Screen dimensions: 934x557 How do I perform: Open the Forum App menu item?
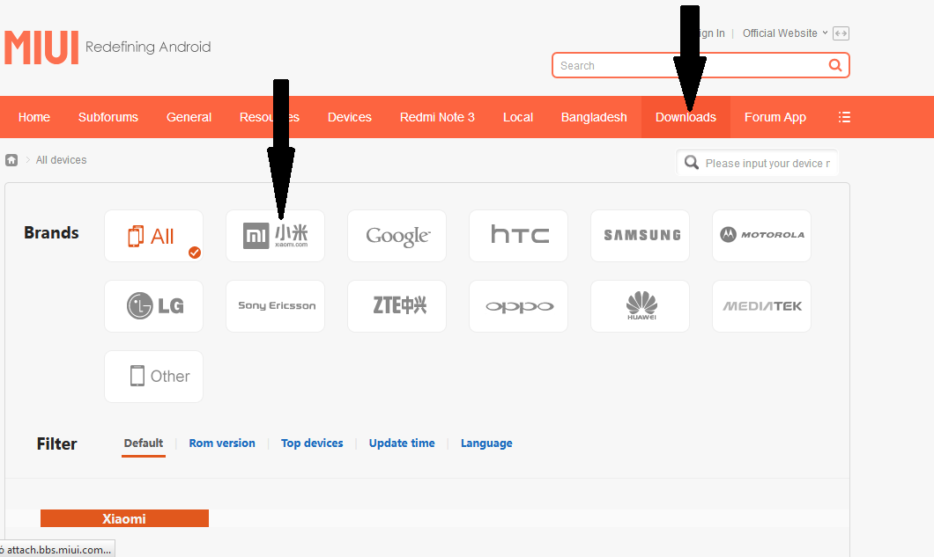pyautogui.click(x=775, y=117)
